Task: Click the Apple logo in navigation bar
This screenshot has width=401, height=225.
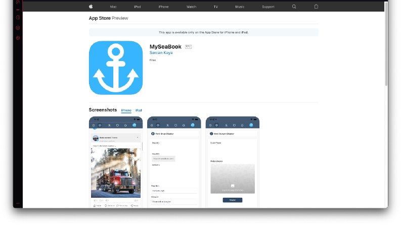Action: [x=91, y=7]
